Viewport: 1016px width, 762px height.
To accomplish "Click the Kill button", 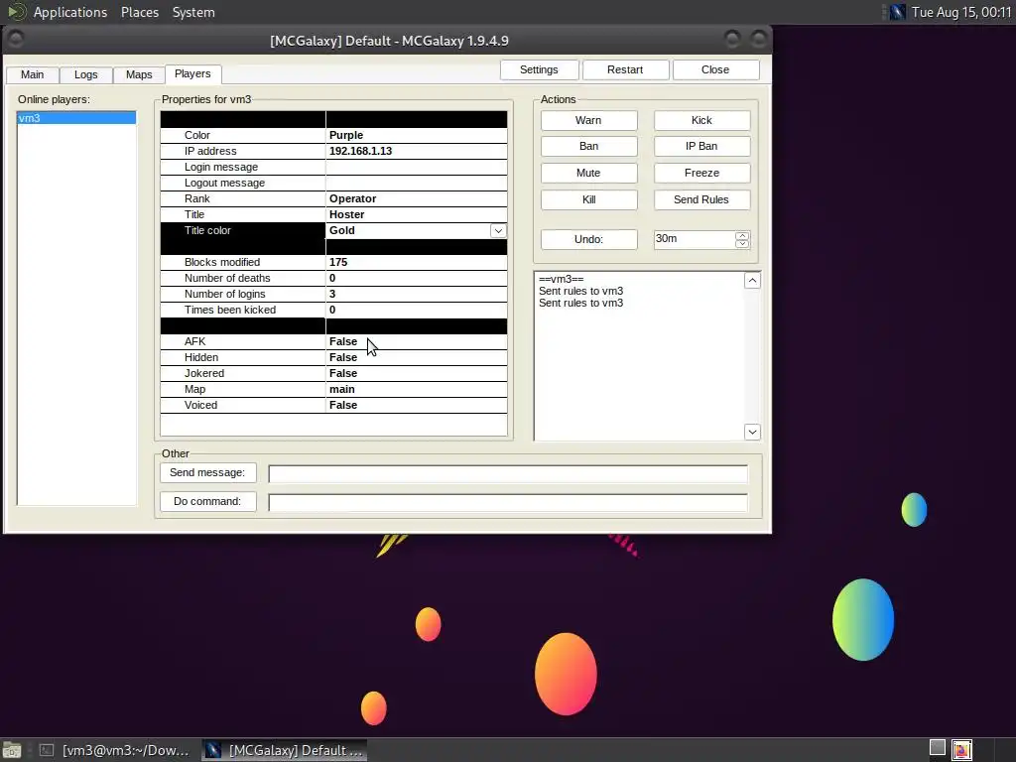I will coord(588,199).
